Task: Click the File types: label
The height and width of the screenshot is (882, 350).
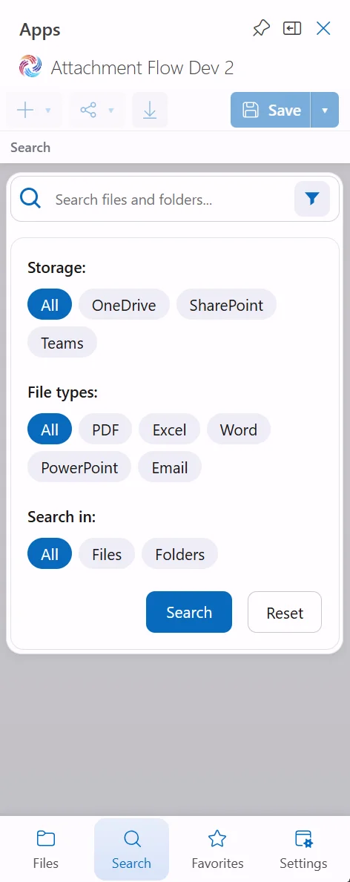Action: (x=62, y=392)
